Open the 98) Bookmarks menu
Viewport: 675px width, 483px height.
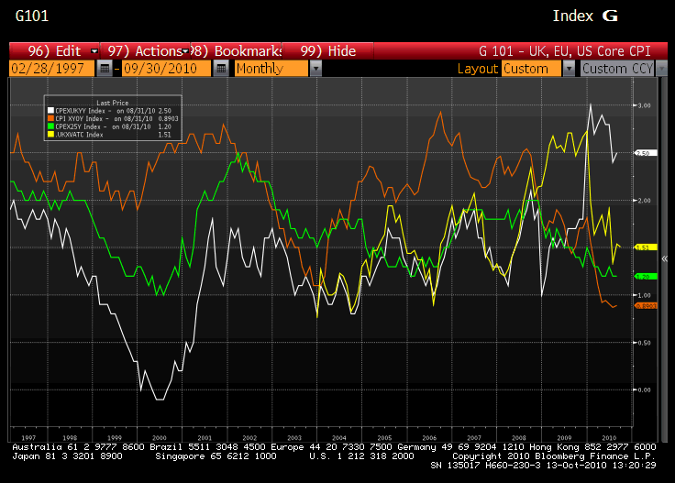(x=236, y=51)
